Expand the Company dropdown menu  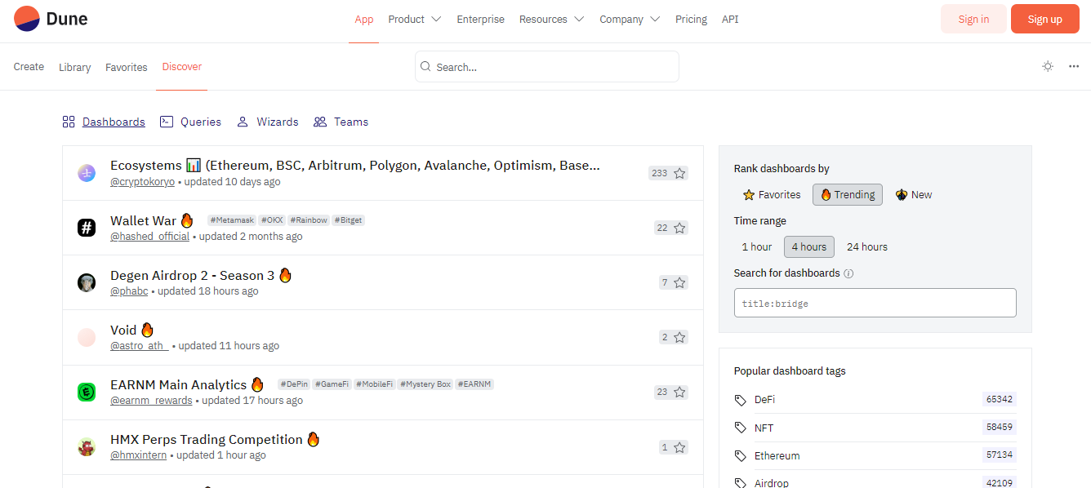[630, 19]
